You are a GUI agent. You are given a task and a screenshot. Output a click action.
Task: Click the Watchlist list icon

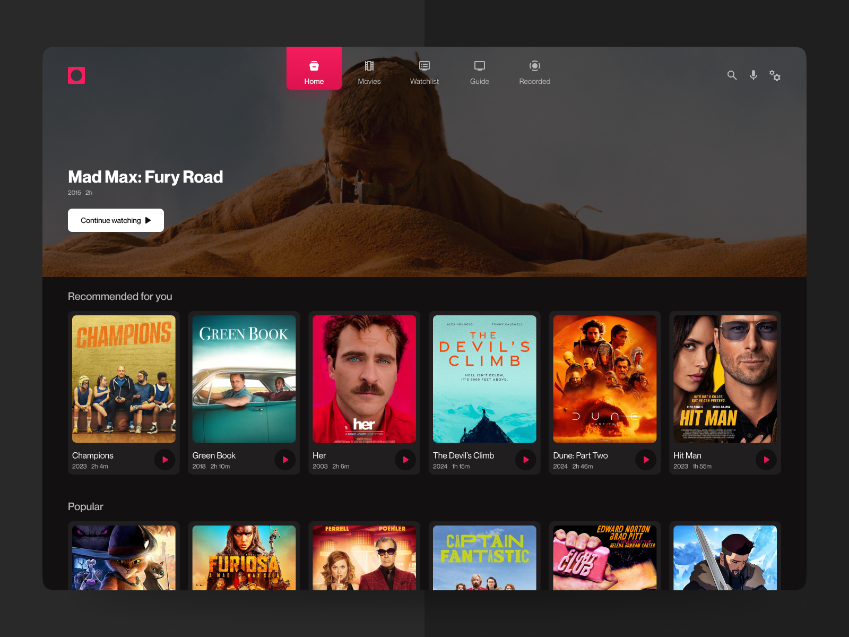424,66
